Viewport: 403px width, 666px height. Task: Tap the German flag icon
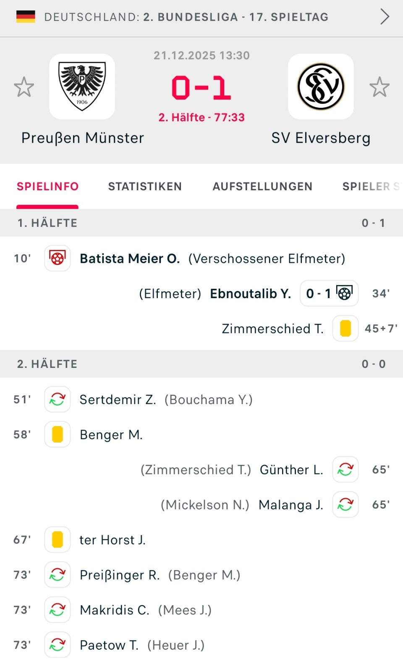[x=26, y=17]
